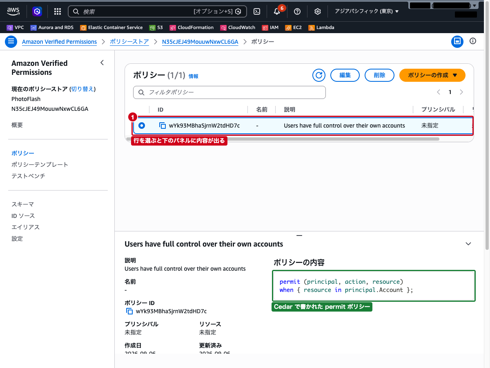Open the Lambda bookmark shortcut
This screenshot has height=368, width=490.
click(x=321, y=28)
